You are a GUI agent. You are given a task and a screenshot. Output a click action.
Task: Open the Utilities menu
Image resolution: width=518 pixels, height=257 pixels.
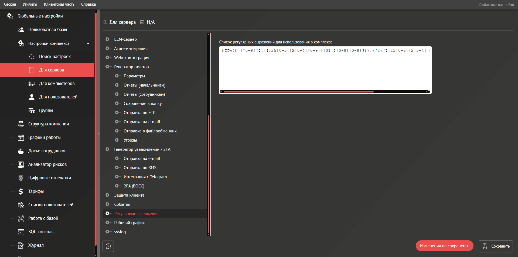pyautogui.click(x=30, y=4)
